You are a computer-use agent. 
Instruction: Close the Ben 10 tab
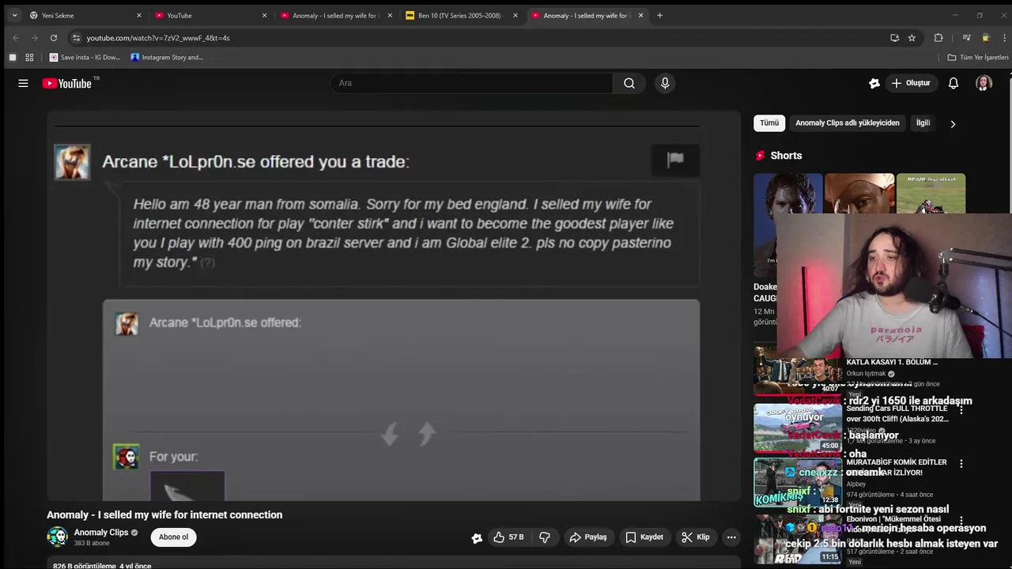point(515,15)
